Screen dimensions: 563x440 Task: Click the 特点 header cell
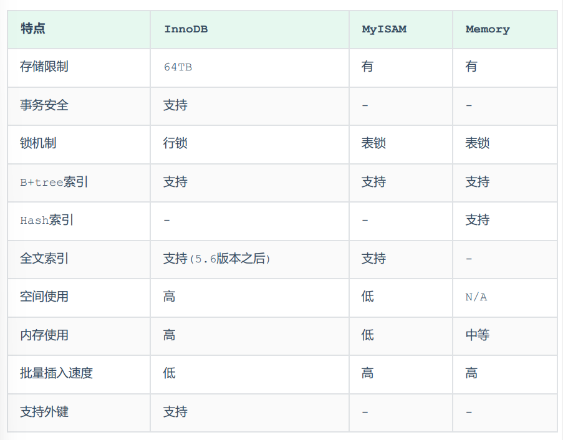[x=32, y=28]
